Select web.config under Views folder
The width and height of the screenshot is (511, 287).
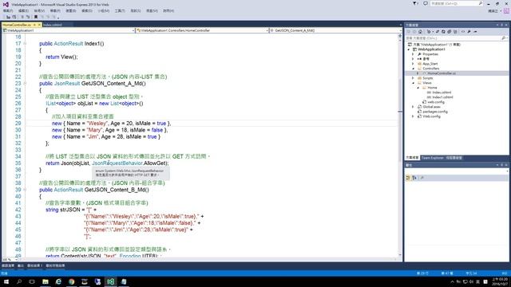[436, 102]
